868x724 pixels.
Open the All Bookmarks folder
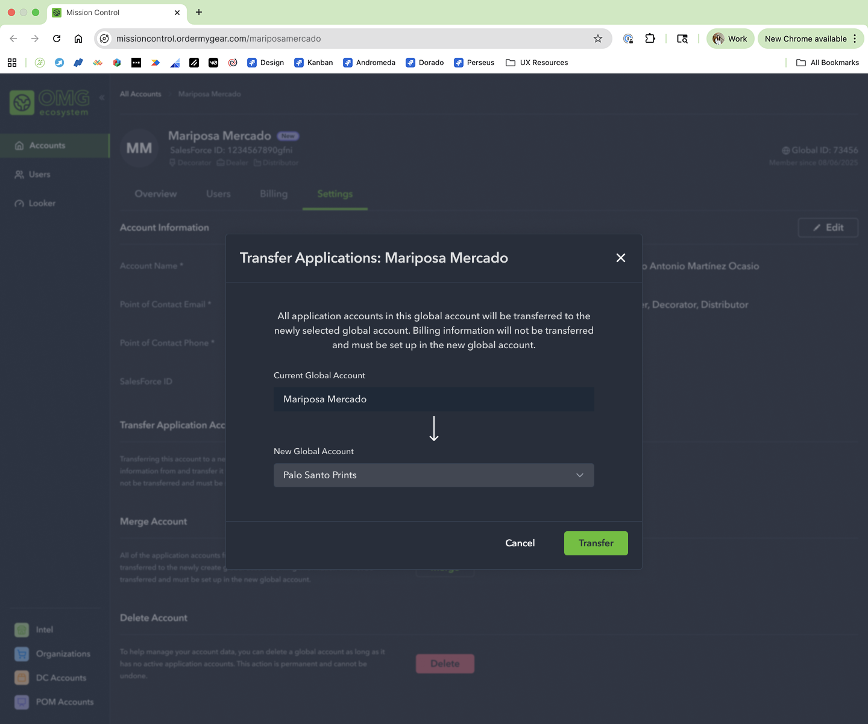[828, 63]
